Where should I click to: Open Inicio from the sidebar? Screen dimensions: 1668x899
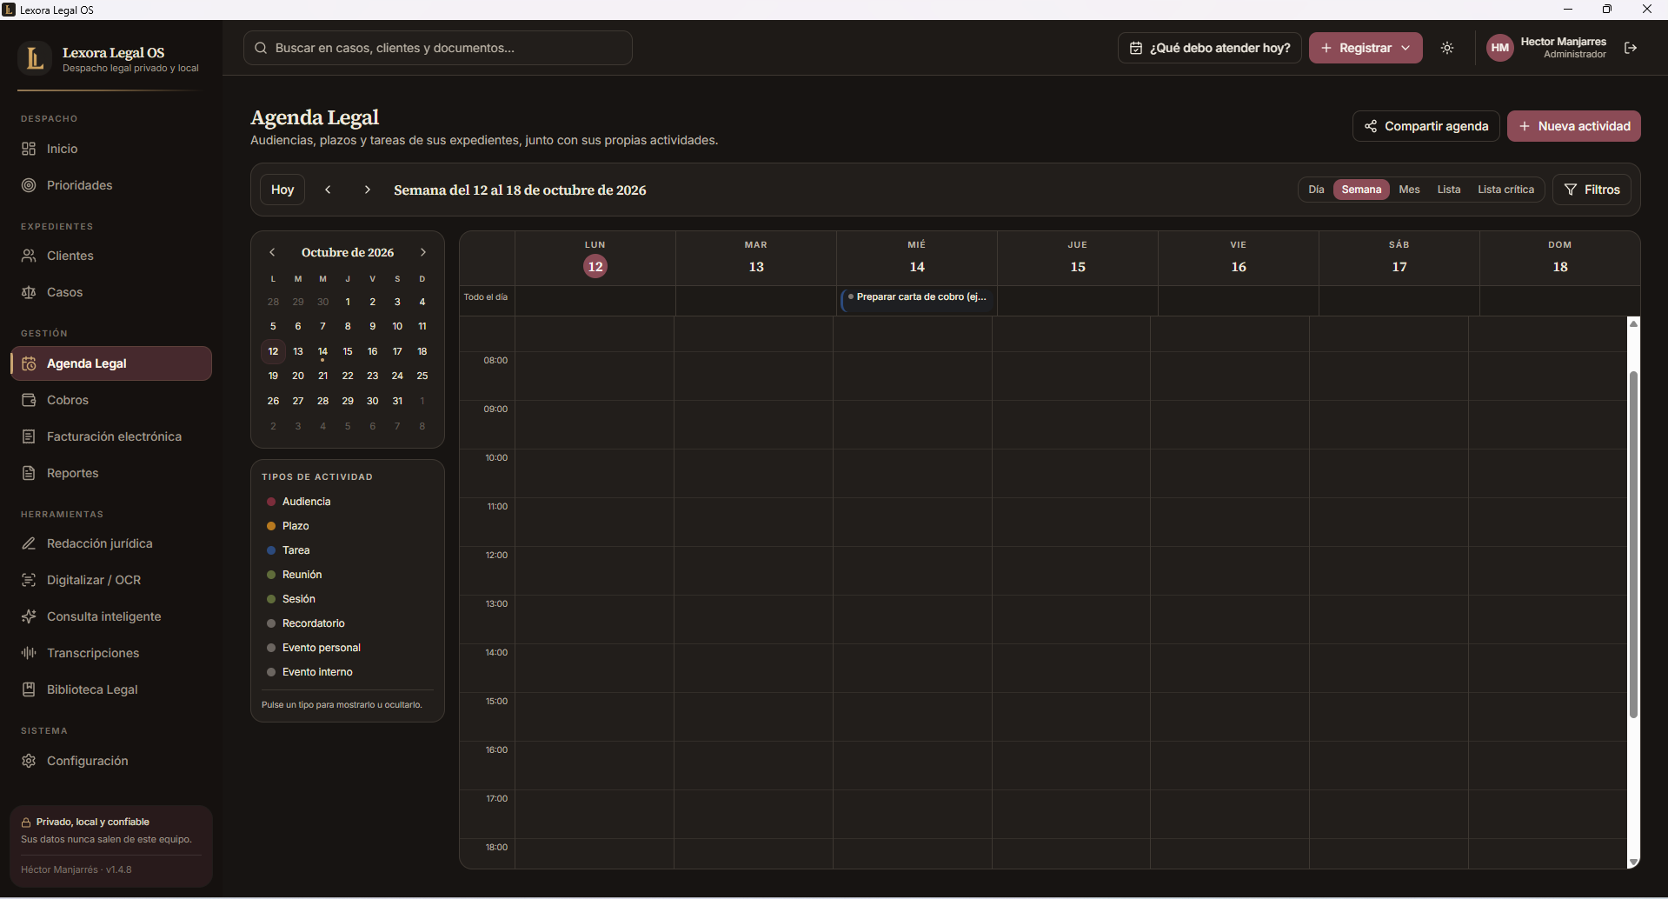click(x=110, y=149)
